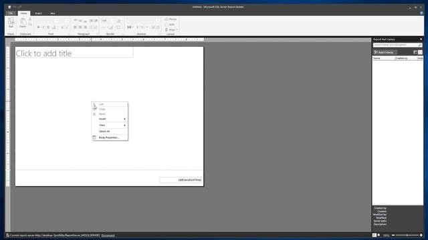Open the border width 1pt dropdown
428x240 pixels.
(108, 21)
